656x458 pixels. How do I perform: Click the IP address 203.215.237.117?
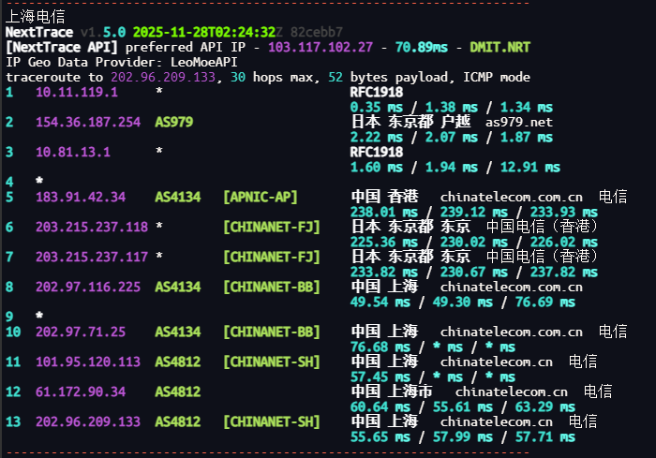[92, 257]
